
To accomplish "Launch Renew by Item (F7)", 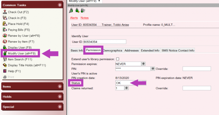I will pyautogui.click(x=21, y=42).
